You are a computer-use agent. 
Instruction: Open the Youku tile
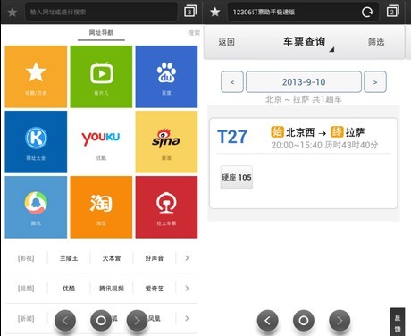[x=101, y=142]
